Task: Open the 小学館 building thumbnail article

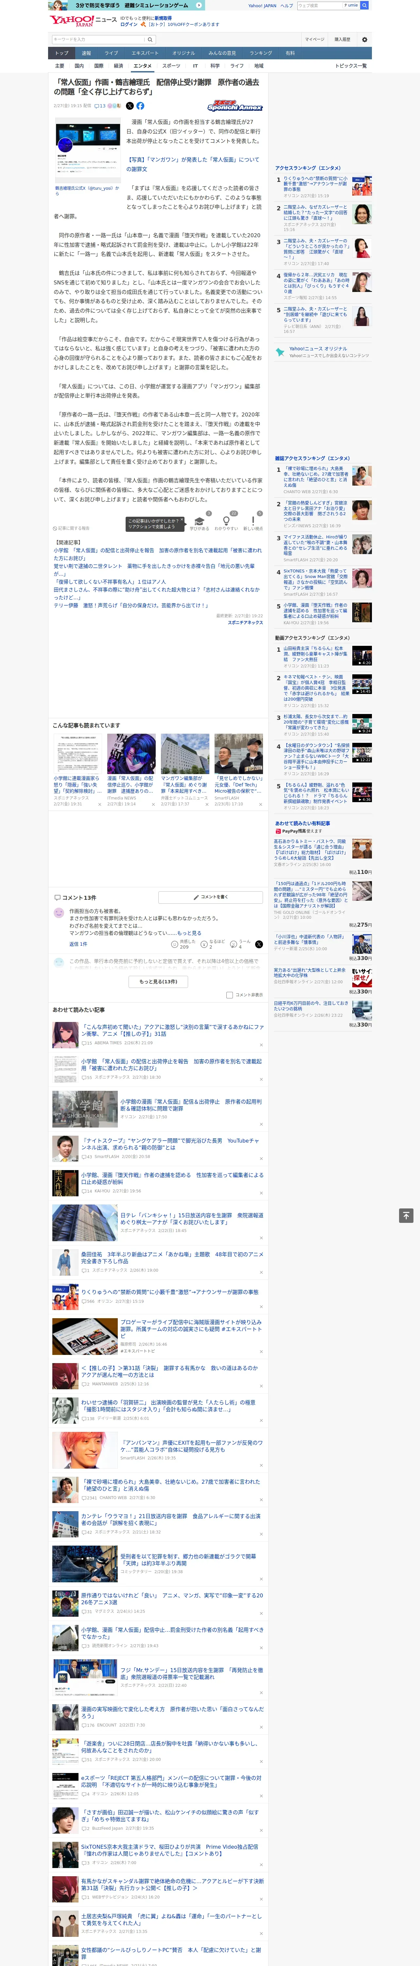Action: point(85,1108)
